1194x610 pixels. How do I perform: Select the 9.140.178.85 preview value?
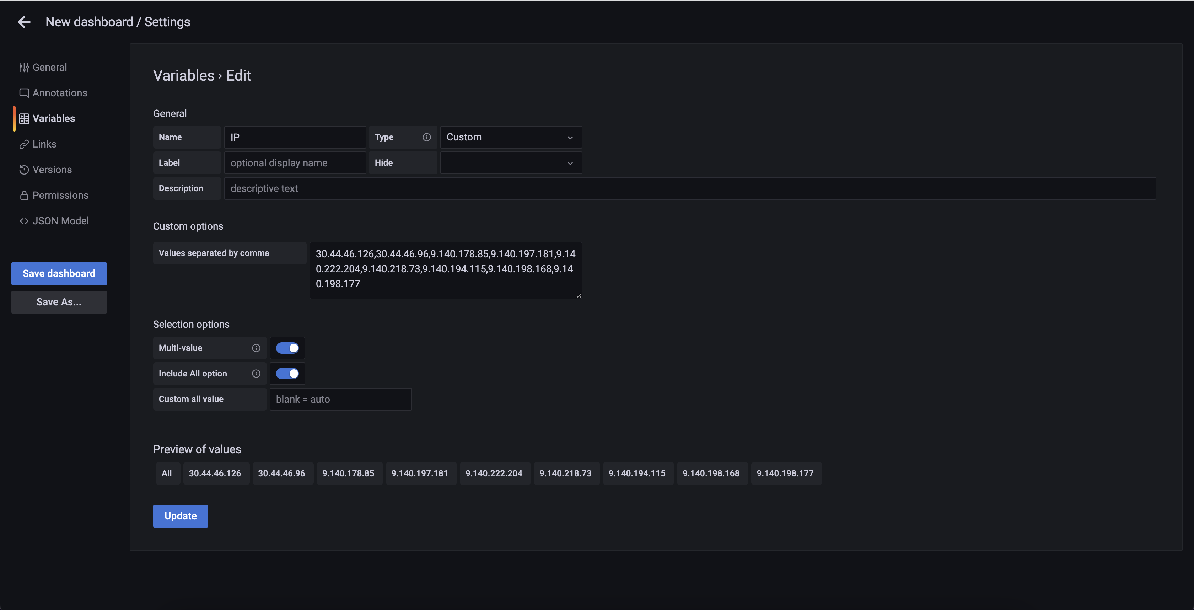pyautogui.click(x=349, y=473)
